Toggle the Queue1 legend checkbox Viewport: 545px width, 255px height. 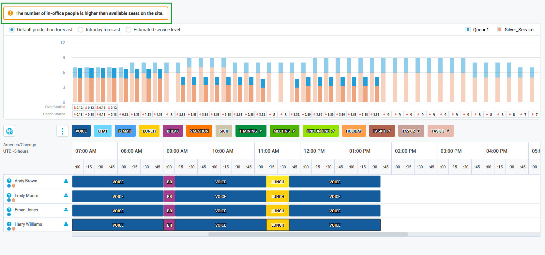[468, 30]
